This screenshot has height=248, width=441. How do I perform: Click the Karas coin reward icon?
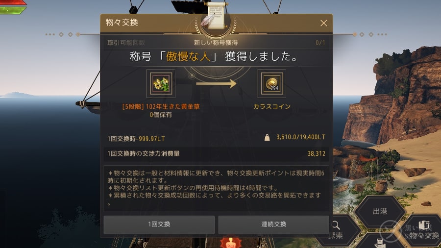click(x=271, y=83)
